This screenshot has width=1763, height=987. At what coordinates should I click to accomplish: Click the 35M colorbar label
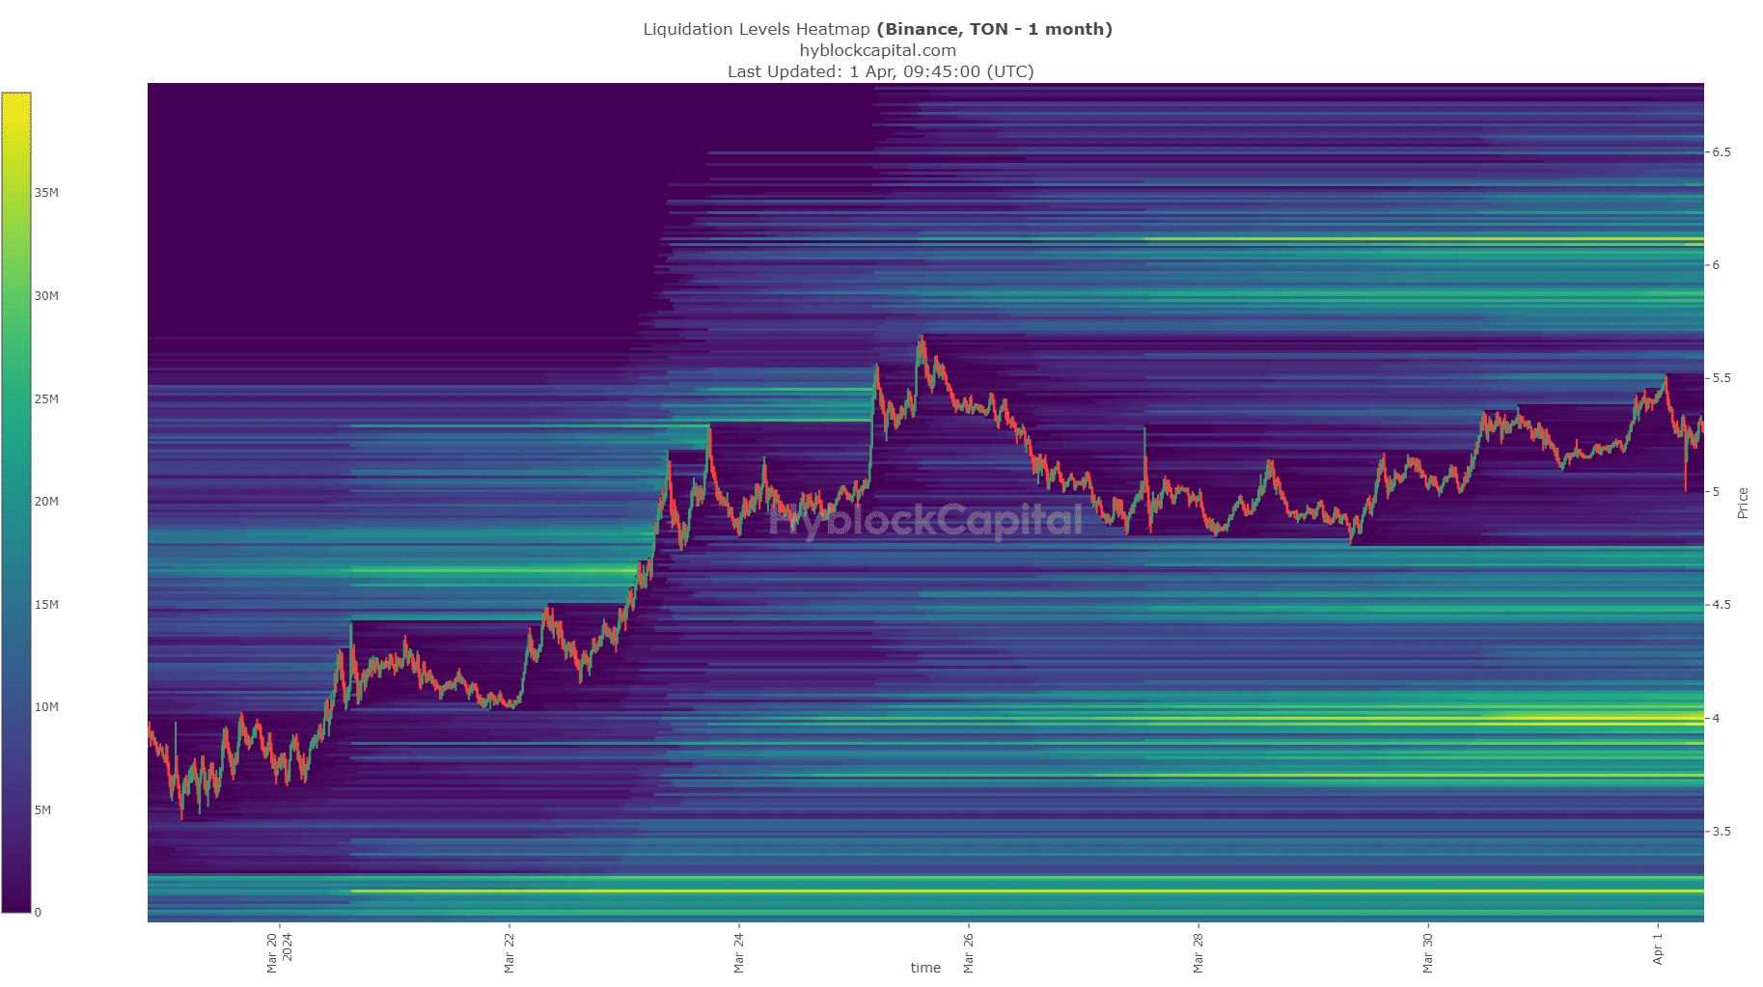46,193
